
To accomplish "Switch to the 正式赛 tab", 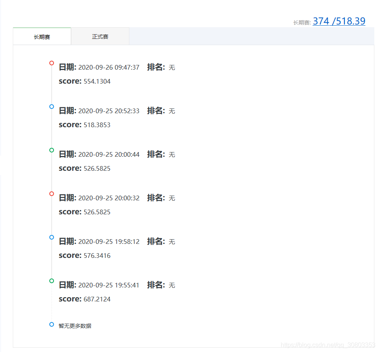I will [100, 36].
